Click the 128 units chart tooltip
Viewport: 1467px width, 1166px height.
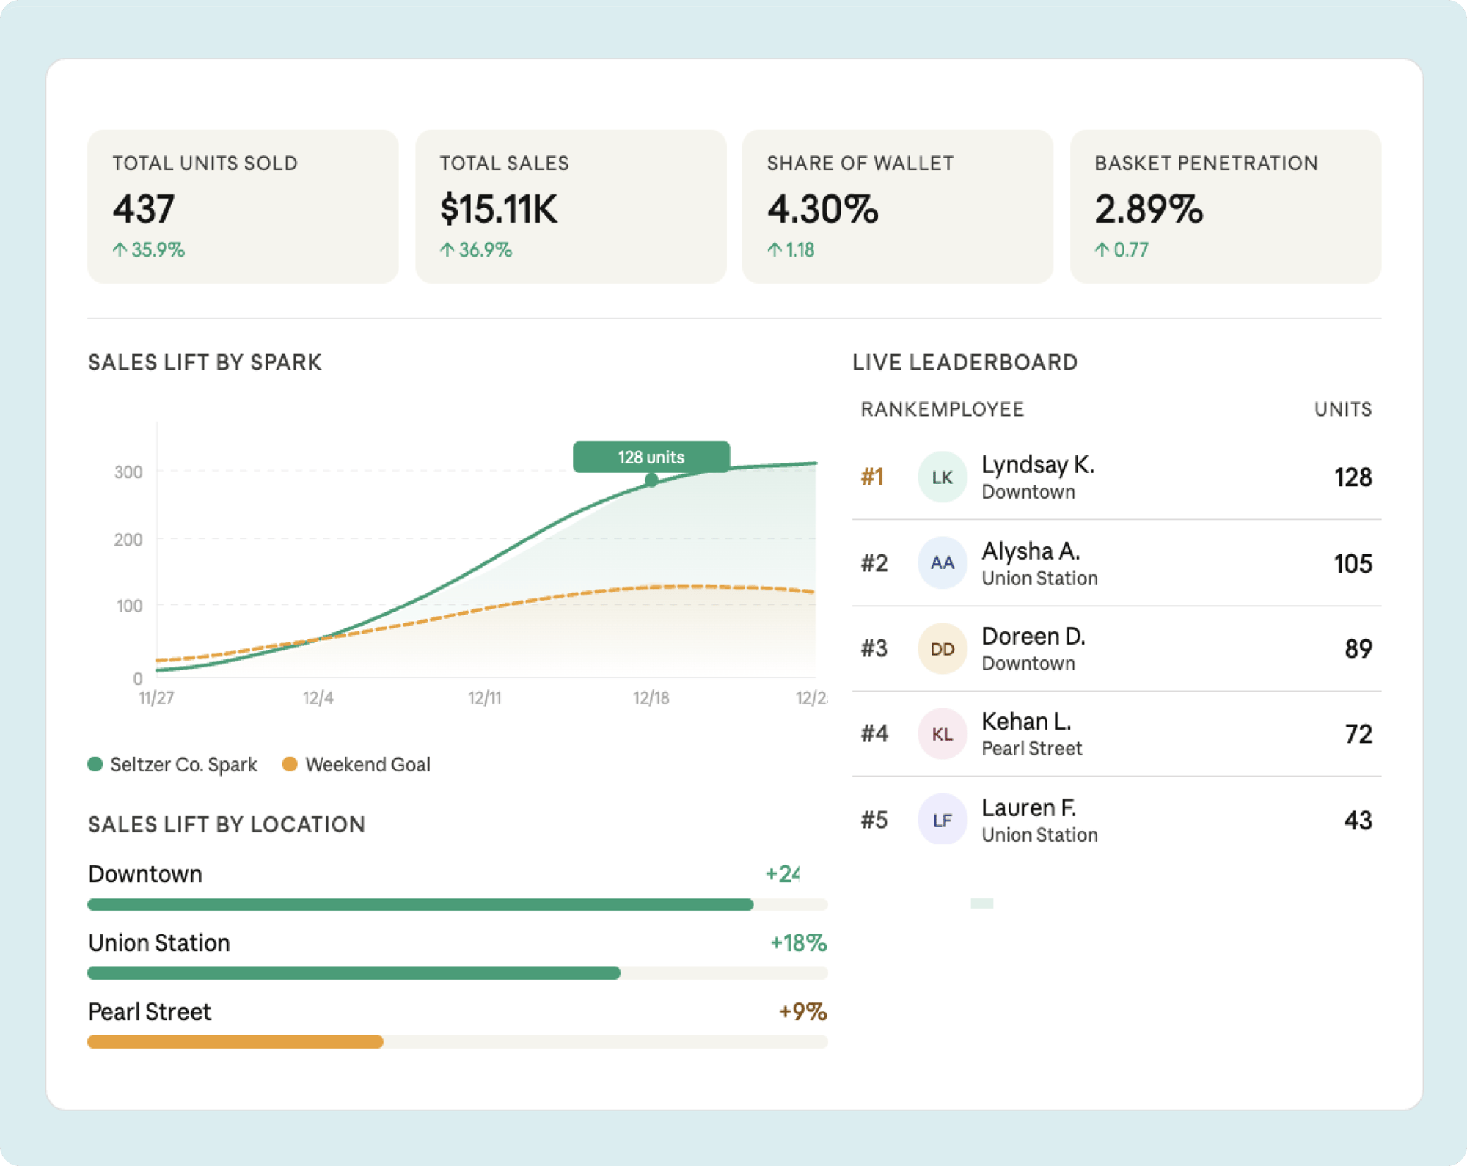pyautogui.click(x=651, y=457)
